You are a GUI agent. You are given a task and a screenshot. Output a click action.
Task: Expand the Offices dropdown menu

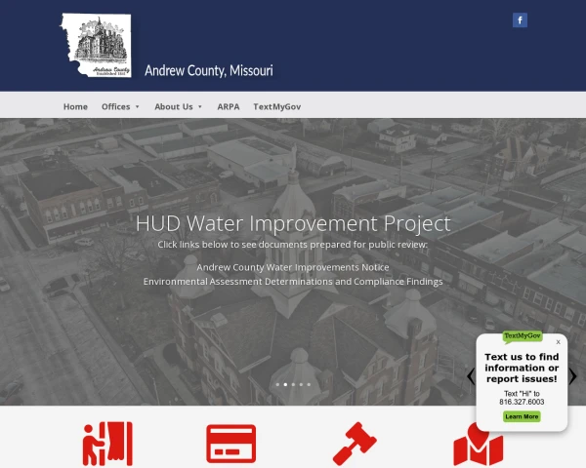coord(120,106)
